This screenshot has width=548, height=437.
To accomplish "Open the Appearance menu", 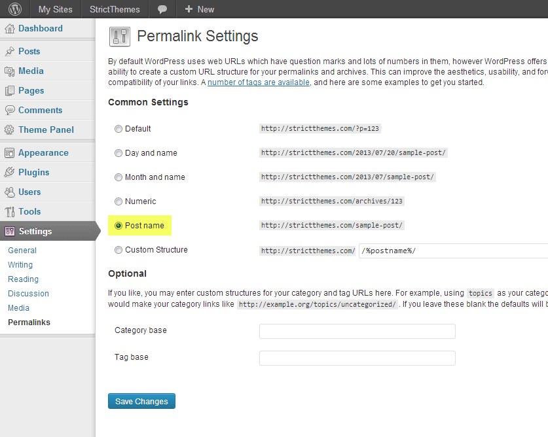I will tap(43, 153).
